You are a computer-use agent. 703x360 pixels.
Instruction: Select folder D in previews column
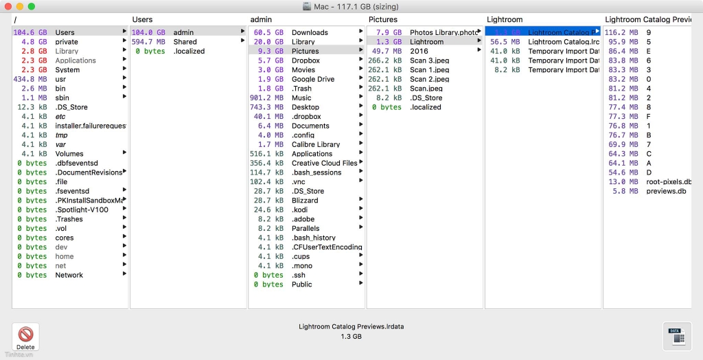click(x=648, y=172)
